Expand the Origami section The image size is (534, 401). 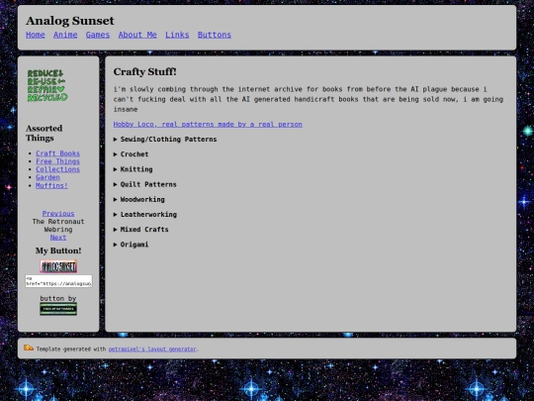coord(132,245)
